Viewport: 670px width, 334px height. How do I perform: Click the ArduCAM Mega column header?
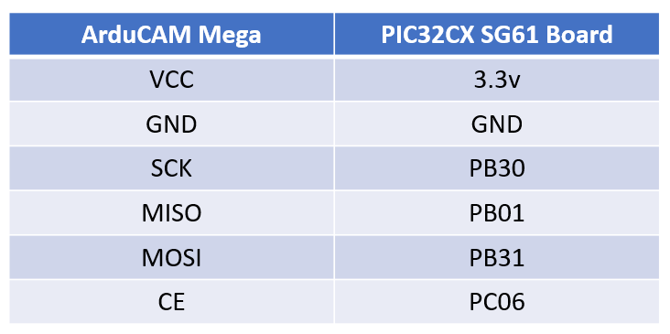171,34
